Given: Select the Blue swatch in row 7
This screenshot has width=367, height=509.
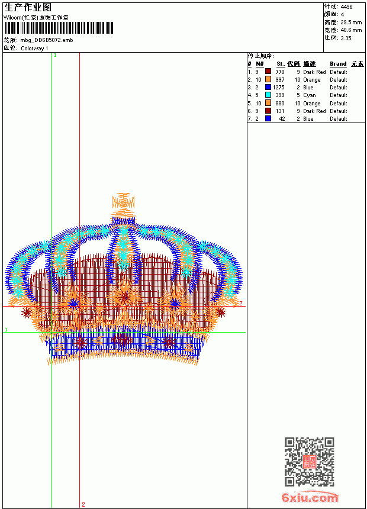Looking at the screenshot, I should pyautogui.click(x=268, y=118).
